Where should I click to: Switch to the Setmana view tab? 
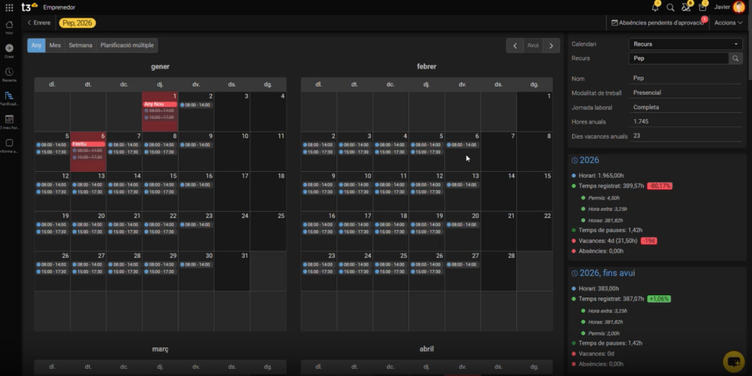80,46
